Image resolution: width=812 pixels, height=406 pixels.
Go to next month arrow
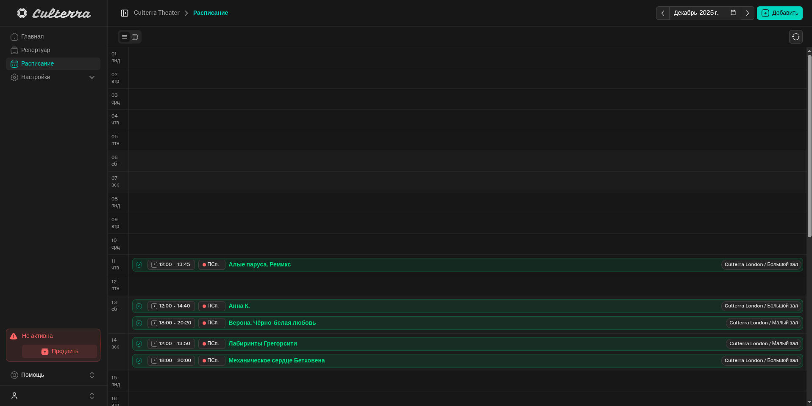tap(747, 13)
